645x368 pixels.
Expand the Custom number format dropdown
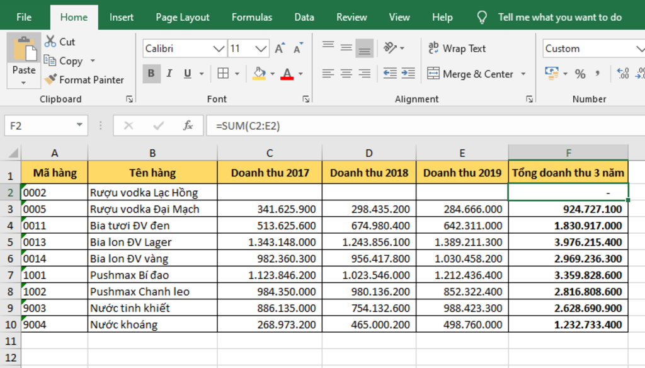click(x=639, y=49)
